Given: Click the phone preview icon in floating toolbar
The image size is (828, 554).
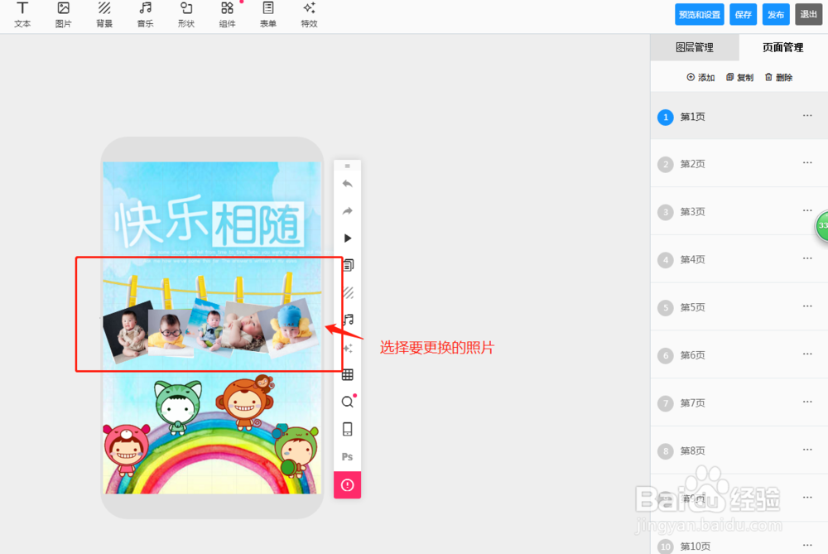Looking at the screenshot, I should point(348,429).
